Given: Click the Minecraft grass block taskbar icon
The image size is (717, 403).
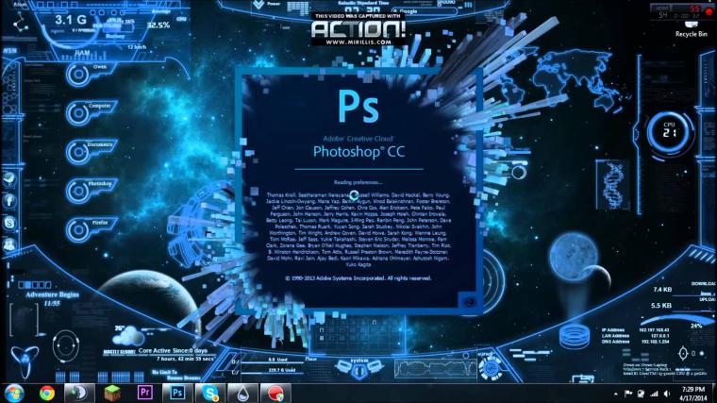Looking at the screenshot, I should point(112,393).
